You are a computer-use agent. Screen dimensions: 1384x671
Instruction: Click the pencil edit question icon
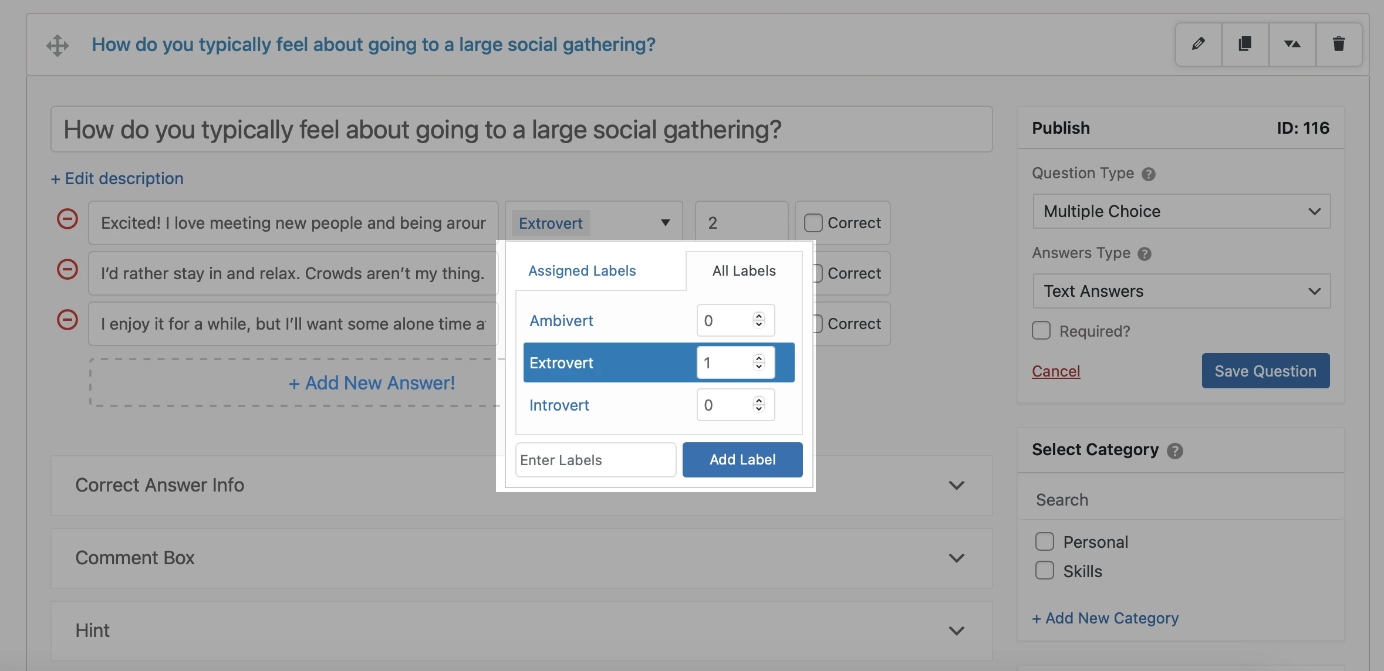(x=1199, y=44)
